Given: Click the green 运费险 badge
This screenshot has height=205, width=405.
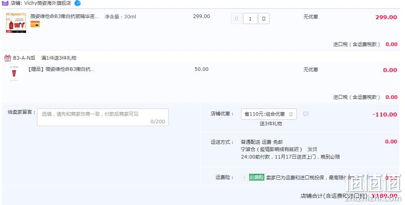Looking at the screenshot, I should click(x=256, y=177).
